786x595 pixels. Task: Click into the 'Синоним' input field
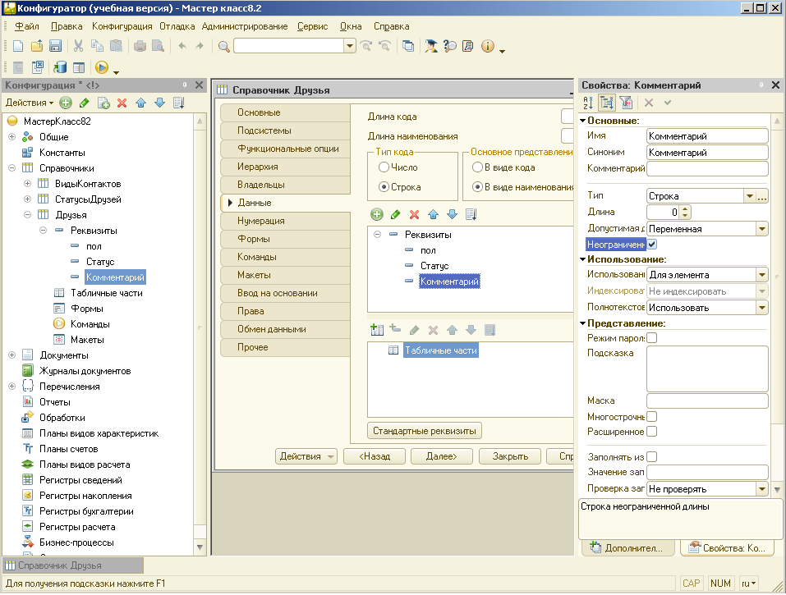pyautogui.click(x=706, y=153)
